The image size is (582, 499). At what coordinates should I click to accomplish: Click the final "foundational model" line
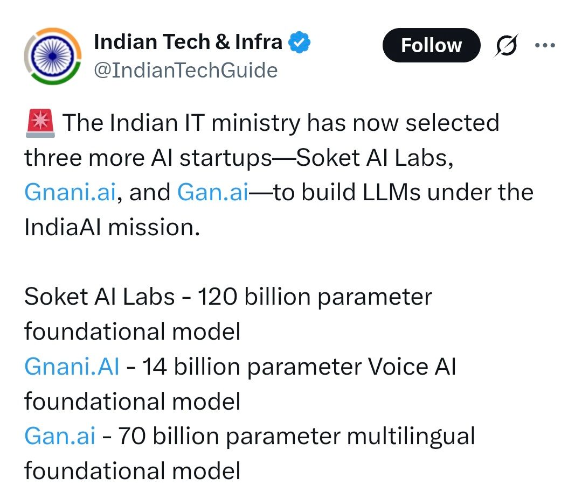pos(132,471)
